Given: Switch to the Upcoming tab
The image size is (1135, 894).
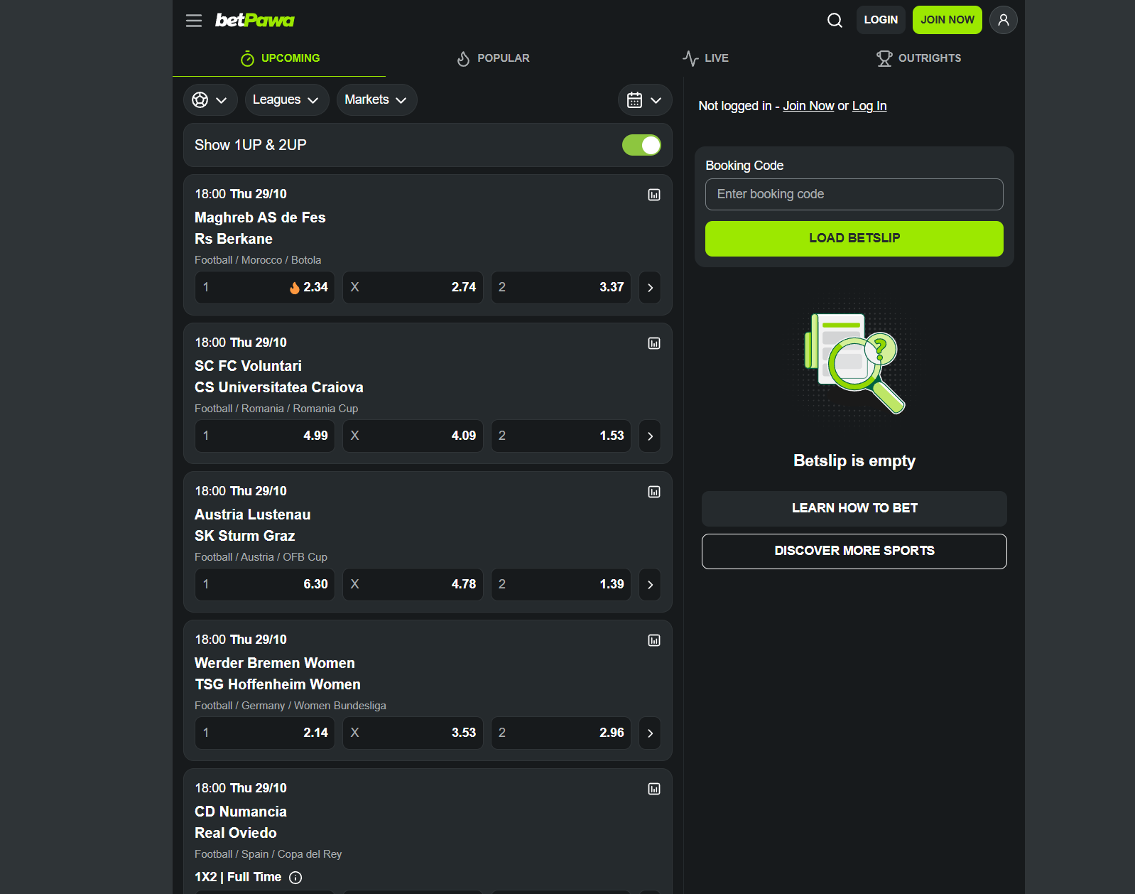Looking at the screenshot, I should pyautogui.click(x=279, y=58).
